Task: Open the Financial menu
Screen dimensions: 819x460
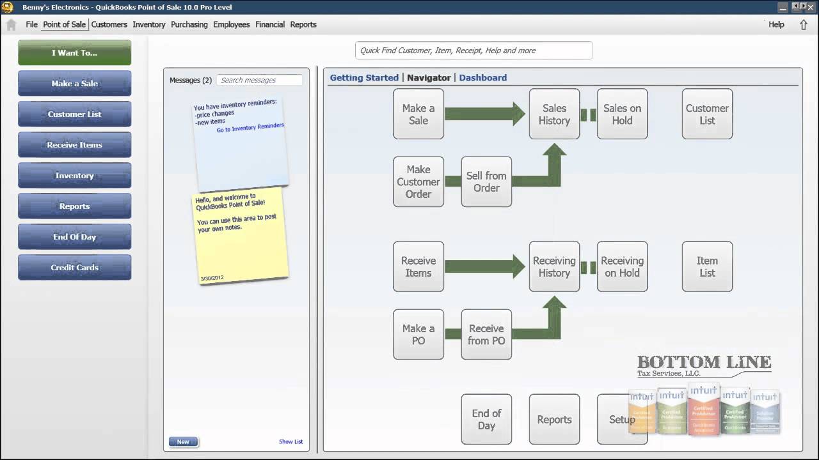Action: tap(270, 24)
